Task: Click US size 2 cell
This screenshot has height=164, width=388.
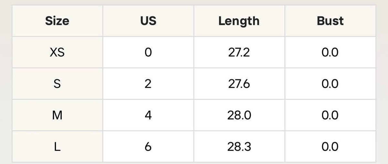Action: coord(148,84)
